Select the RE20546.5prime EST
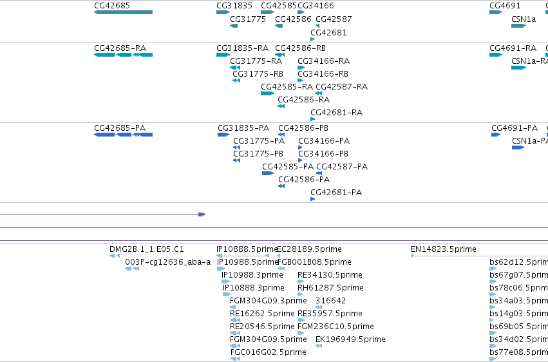The width and height of the screenshot is (548, 362). point(235,334)
